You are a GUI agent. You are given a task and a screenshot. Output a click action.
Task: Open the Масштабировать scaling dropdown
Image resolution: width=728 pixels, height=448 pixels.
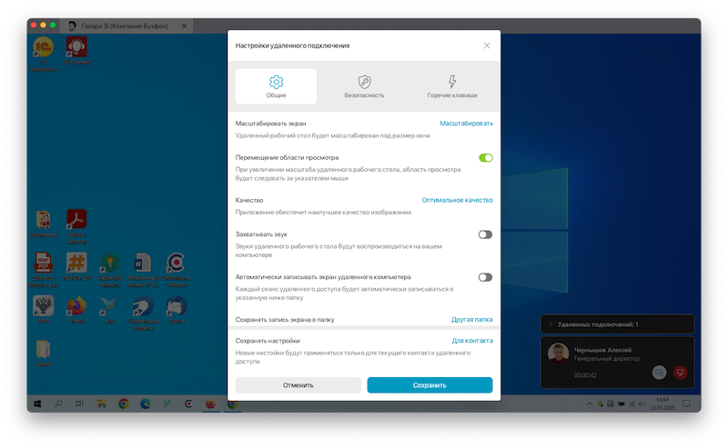(466, 123)
